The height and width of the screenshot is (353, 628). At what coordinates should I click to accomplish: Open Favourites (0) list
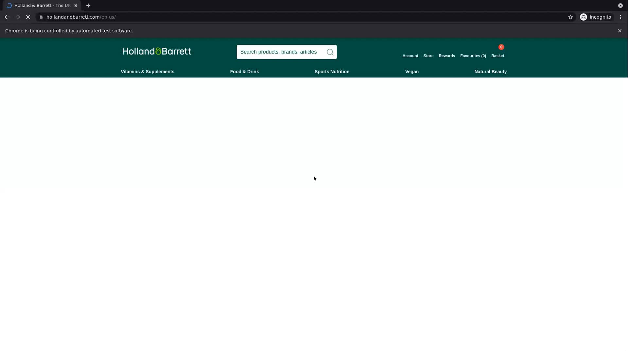click(473, 56)
